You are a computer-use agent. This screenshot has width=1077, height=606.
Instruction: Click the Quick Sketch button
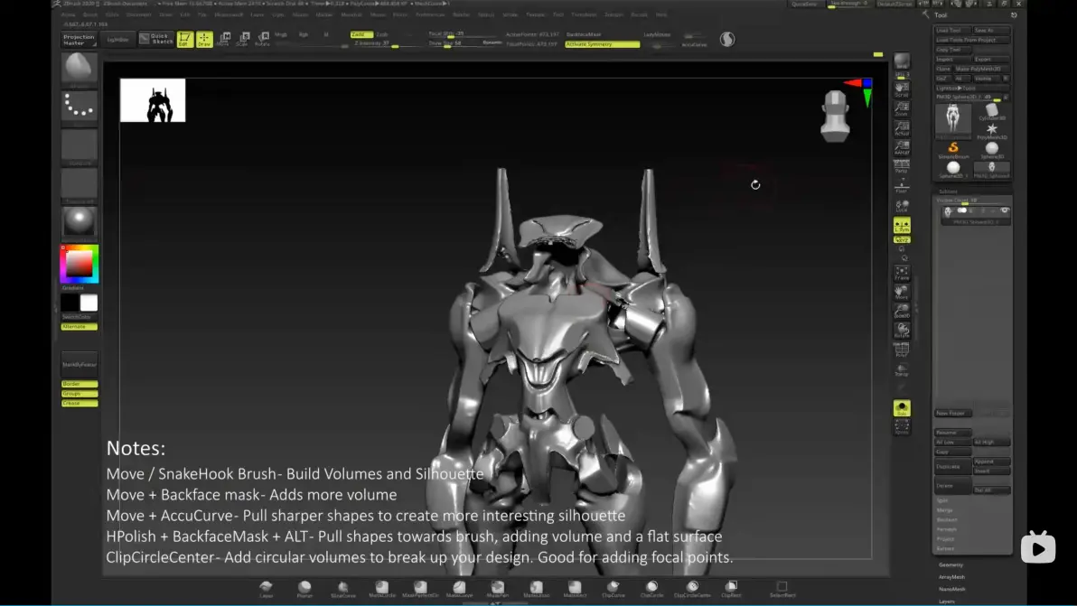[x=156, y=39]
